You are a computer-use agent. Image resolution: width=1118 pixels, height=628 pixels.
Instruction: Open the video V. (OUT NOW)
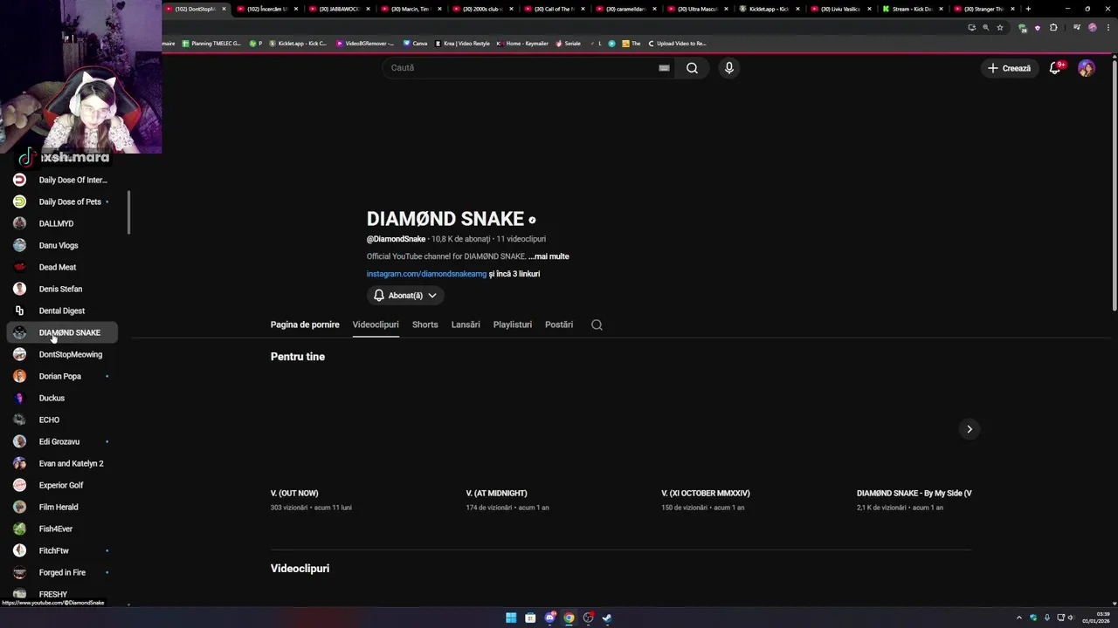coord(294,494)
